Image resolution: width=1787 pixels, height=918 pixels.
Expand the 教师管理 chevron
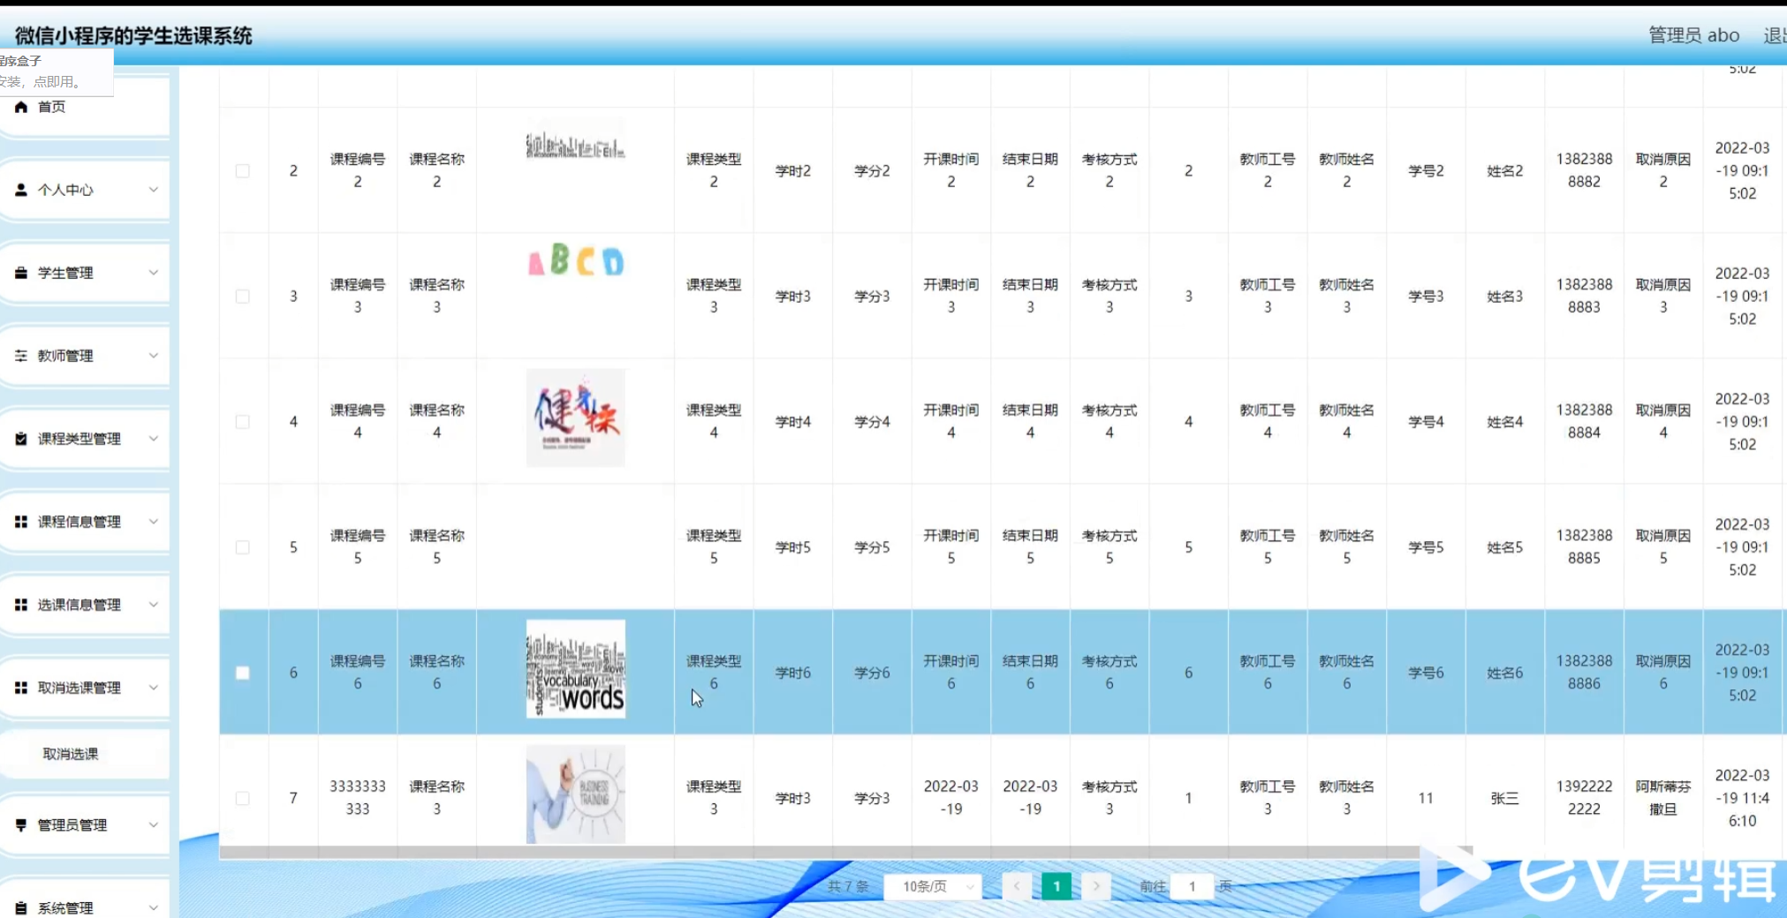(153, 356)
